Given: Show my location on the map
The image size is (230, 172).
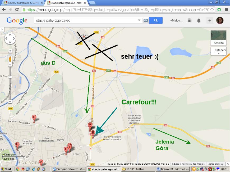Looking at the screenshot, I should [x=10, y=50].
